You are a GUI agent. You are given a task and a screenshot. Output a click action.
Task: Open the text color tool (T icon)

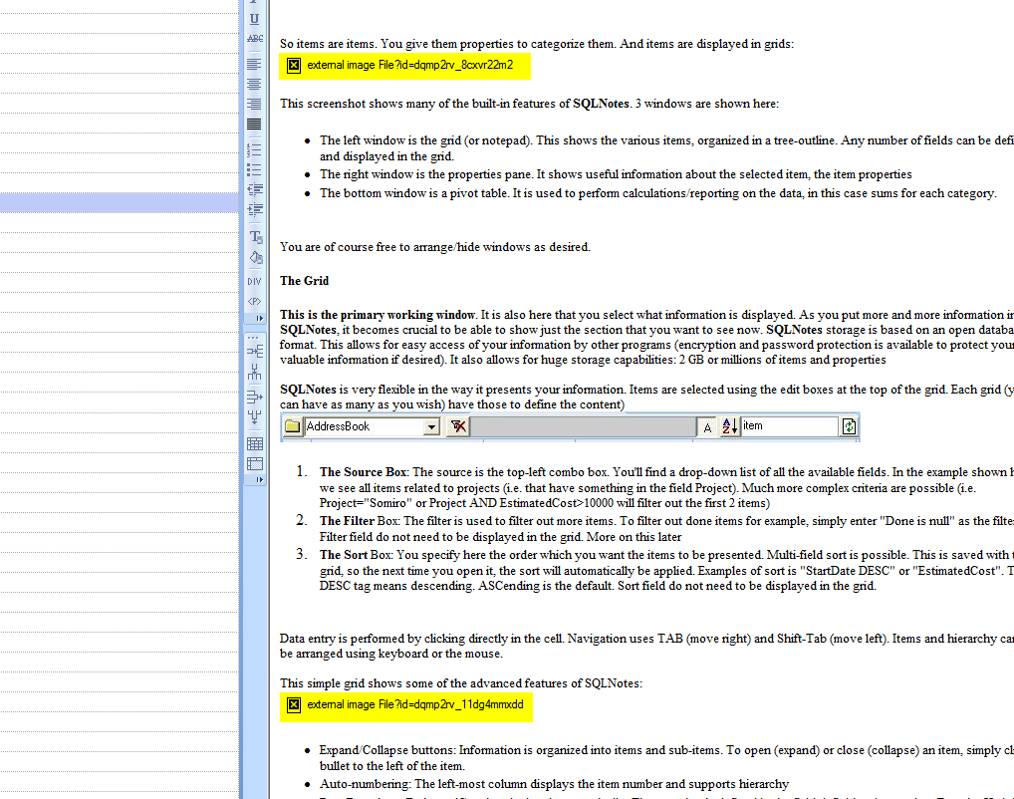point(255,237)
